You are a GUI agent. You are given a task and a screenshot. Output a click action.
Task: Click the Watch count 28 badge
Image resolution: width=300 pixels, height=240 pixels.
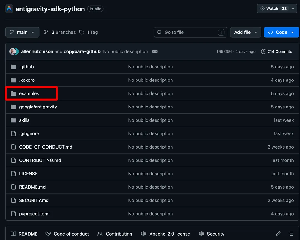(284, 9)
